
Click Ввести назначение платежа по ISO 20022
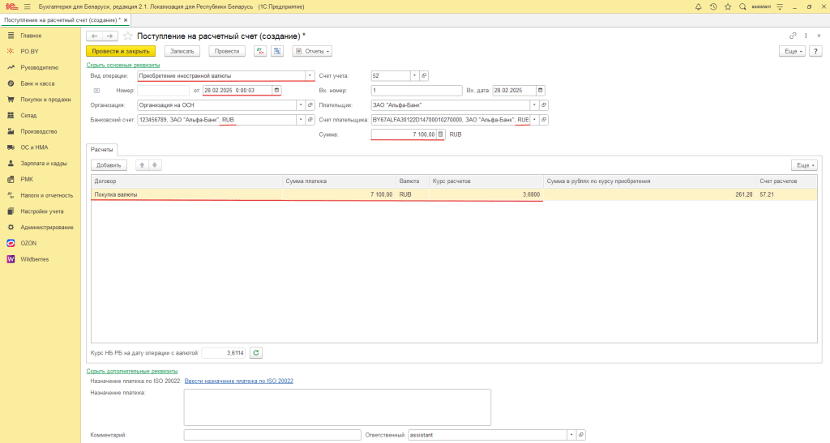[x=239, y=381]
